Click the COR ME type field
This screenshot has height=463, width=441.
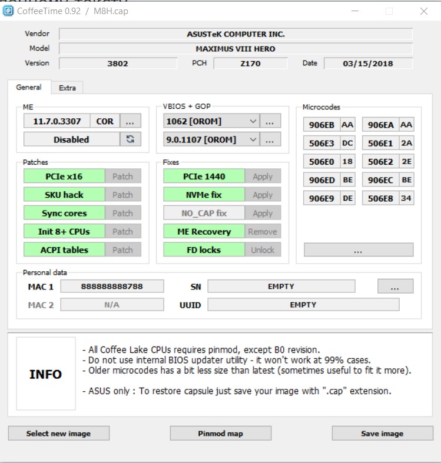click(105, 121)
